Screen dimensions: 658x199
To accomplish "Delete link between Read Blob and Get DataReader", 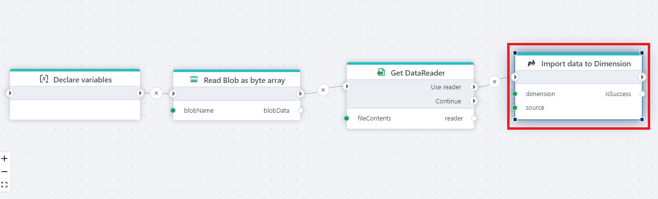I will point(323,90).
